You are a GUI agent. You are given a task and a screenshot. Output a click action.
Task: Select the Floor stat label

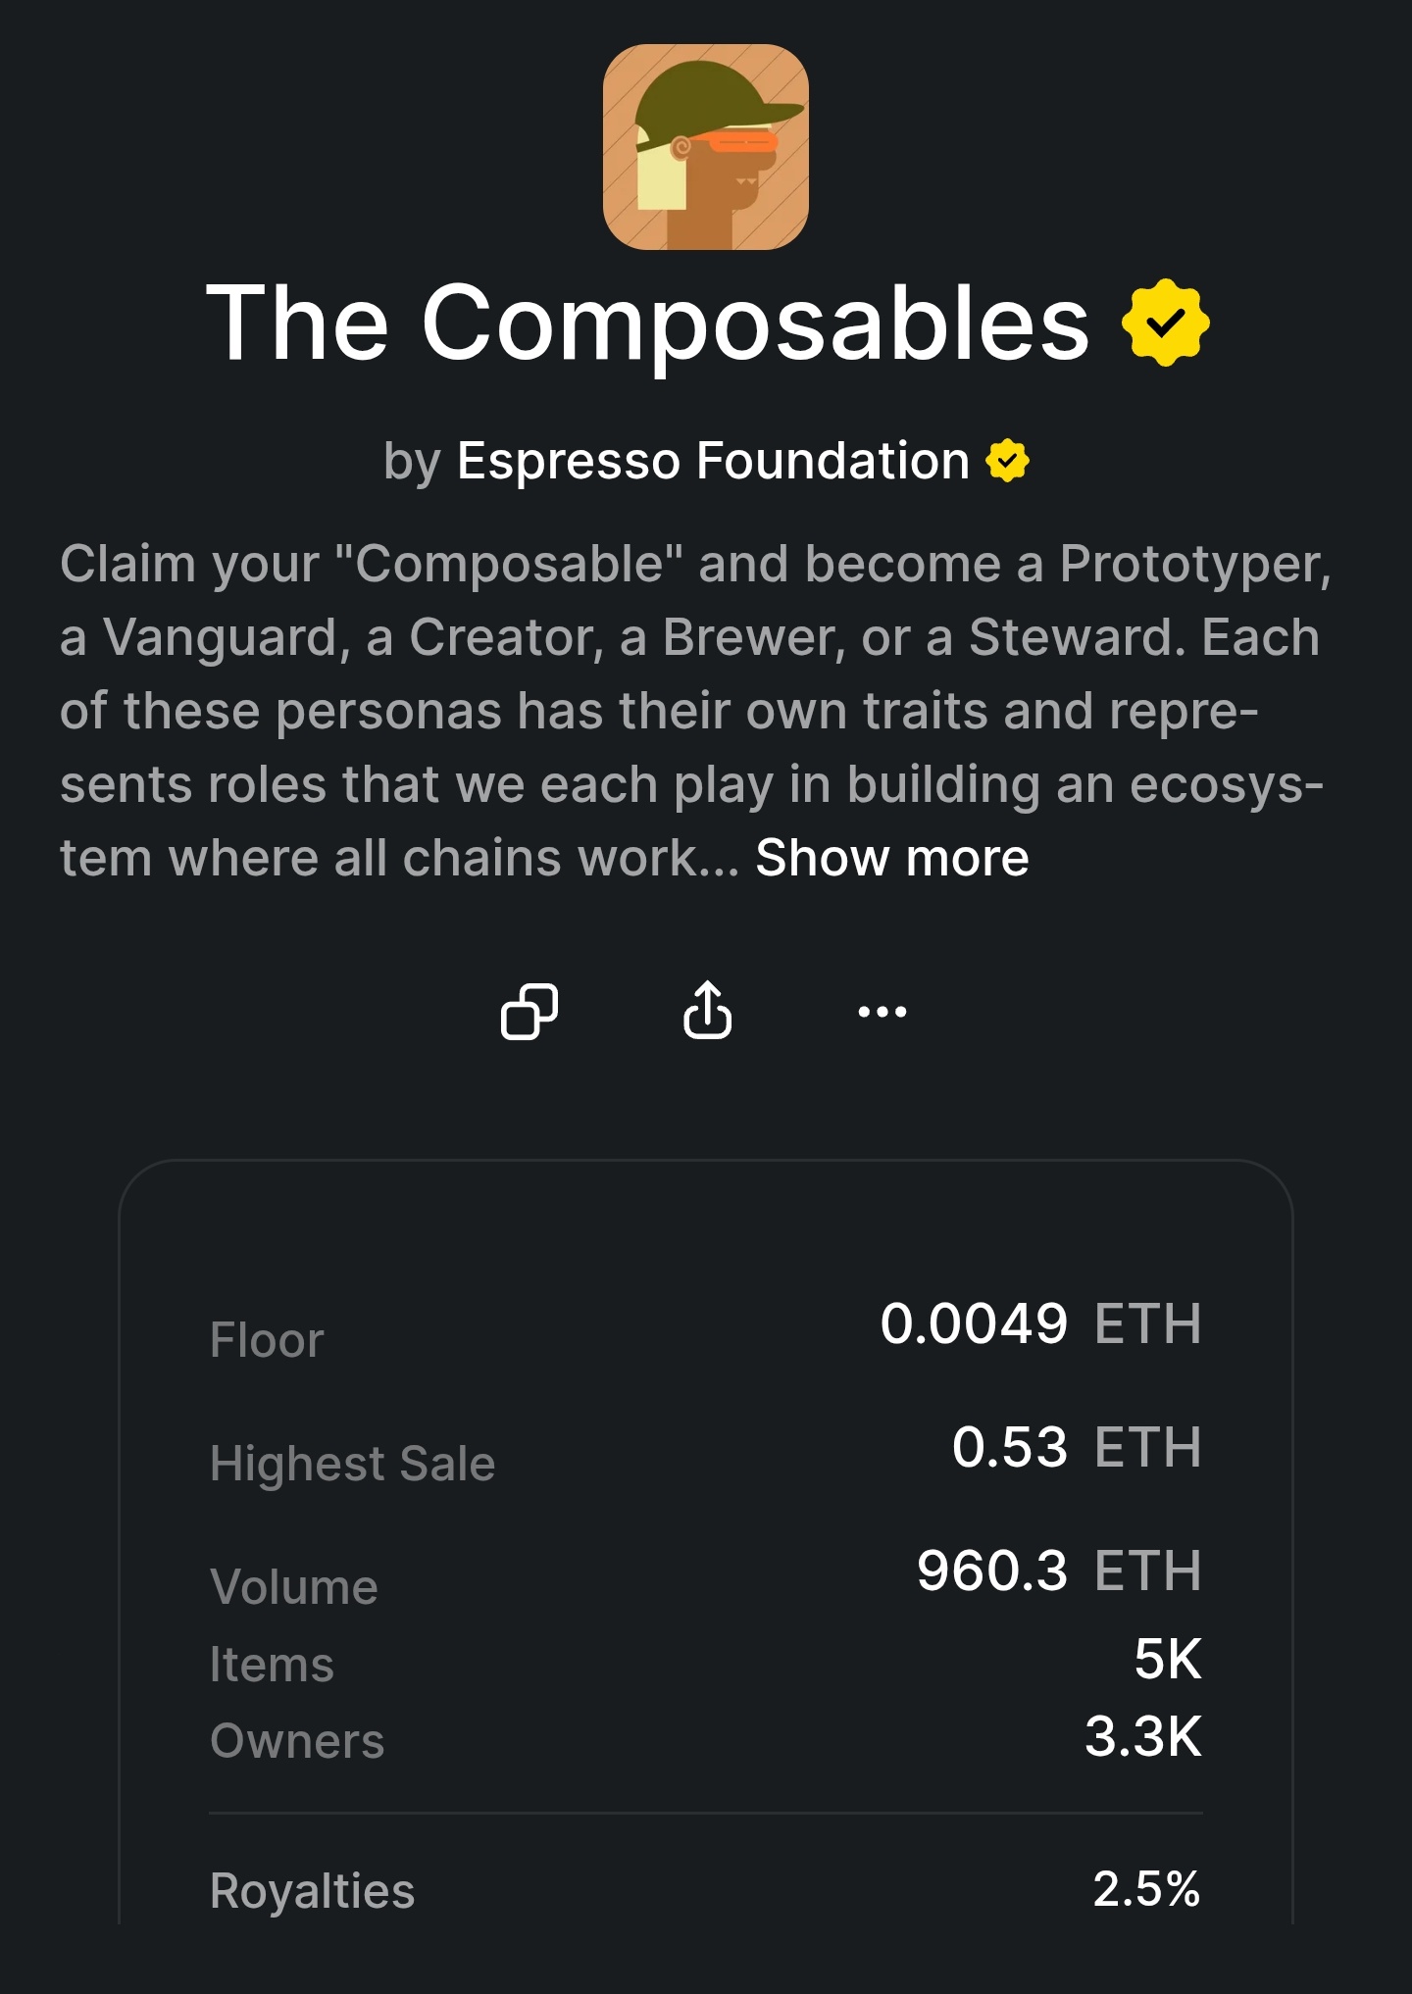267,1340
